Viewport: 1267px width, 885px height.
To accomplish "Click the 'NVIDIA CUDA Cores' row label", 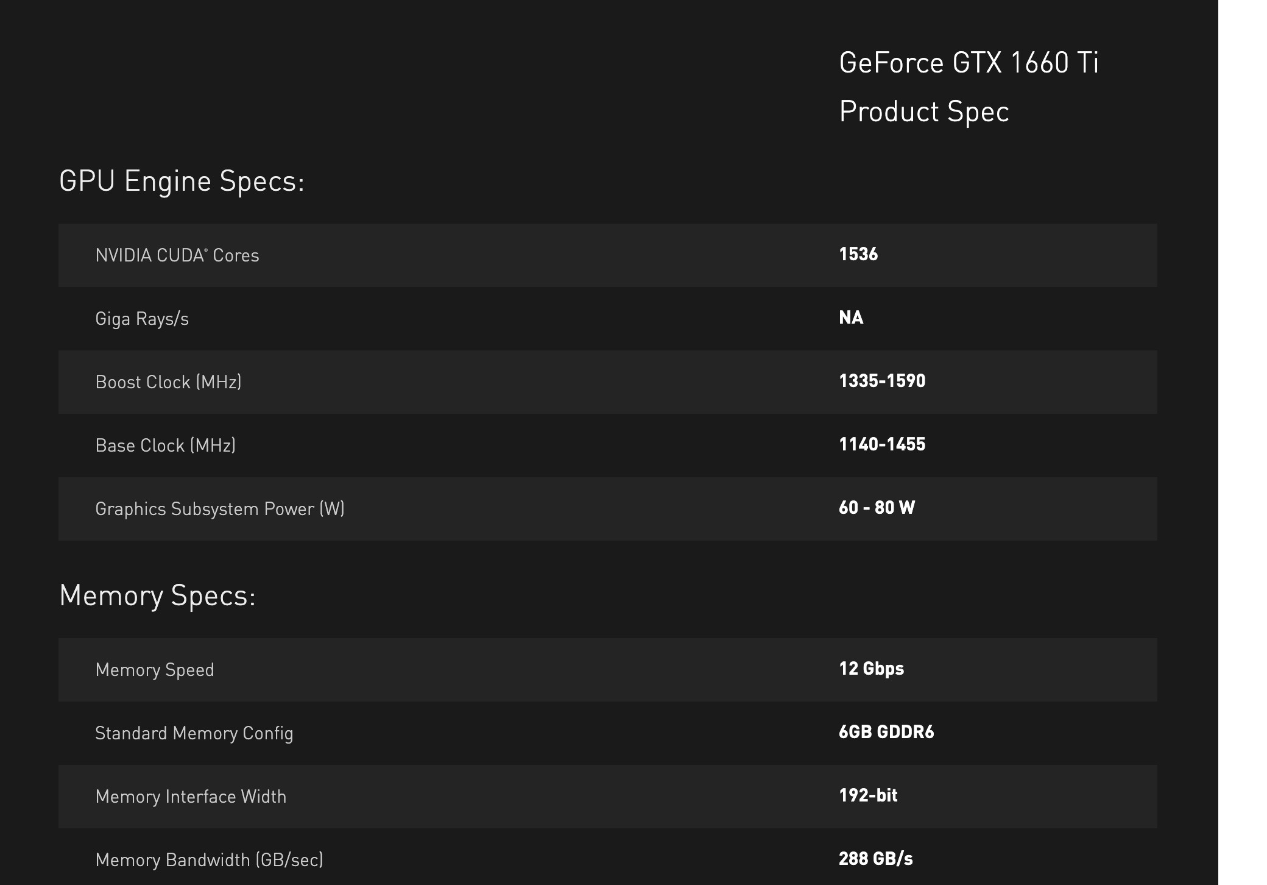I will click(x=177, y=255).
